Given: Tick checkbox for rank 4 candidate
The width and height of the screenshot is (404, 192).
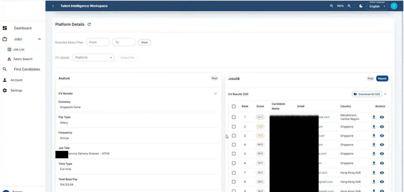Looking at the screenshot, I should 234,145.
